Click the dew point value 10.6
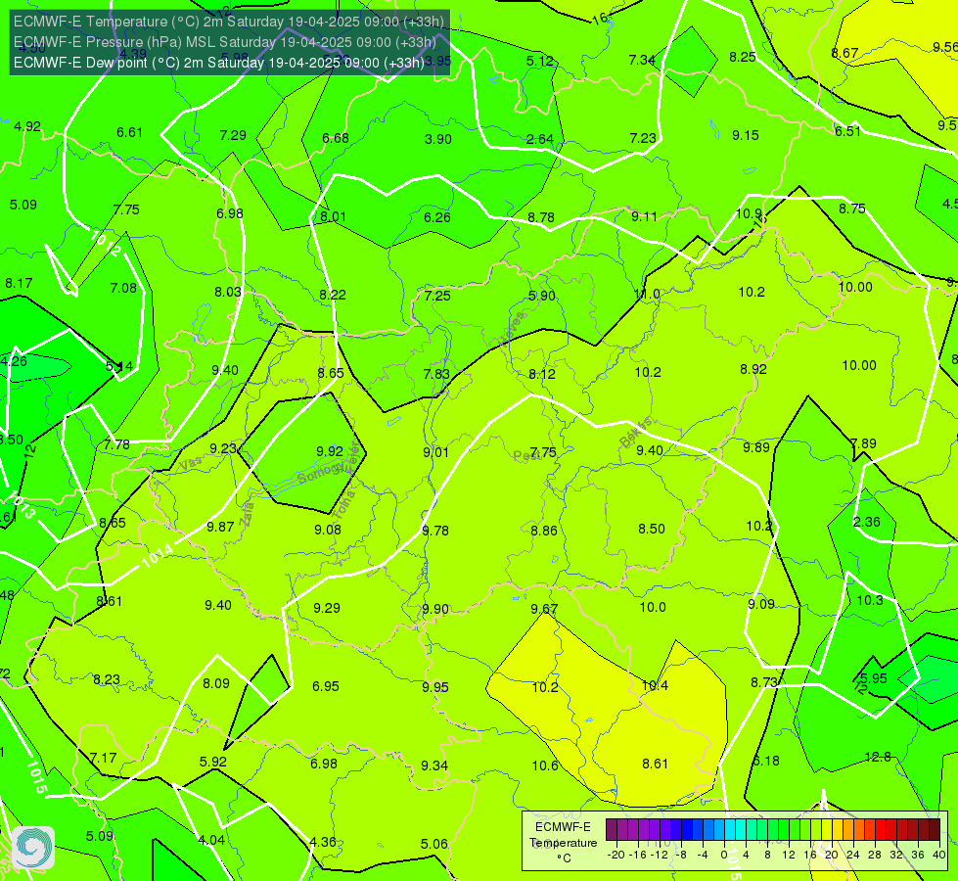 pos(545,765)
